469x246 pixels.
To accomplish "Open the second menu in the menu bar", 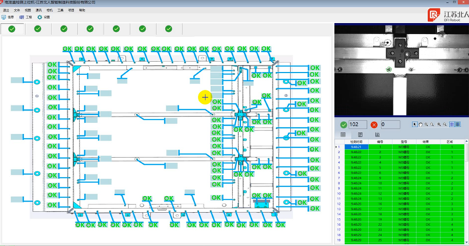I will (x=16, y=10).
